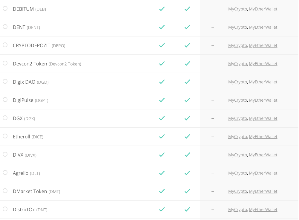Click the DMarket Token row label
This screenshot has width=299, height=220.
click(30, 191)
